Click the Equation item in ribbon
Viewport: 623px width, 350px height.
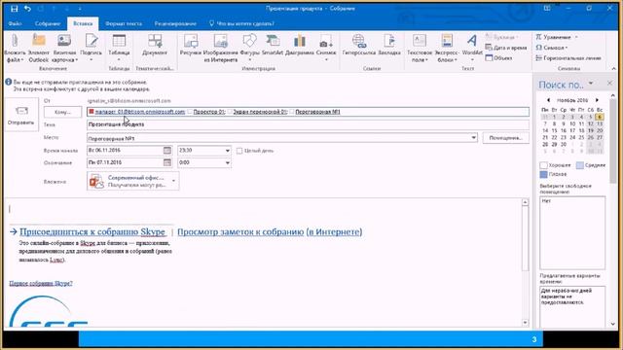[557, 37]
